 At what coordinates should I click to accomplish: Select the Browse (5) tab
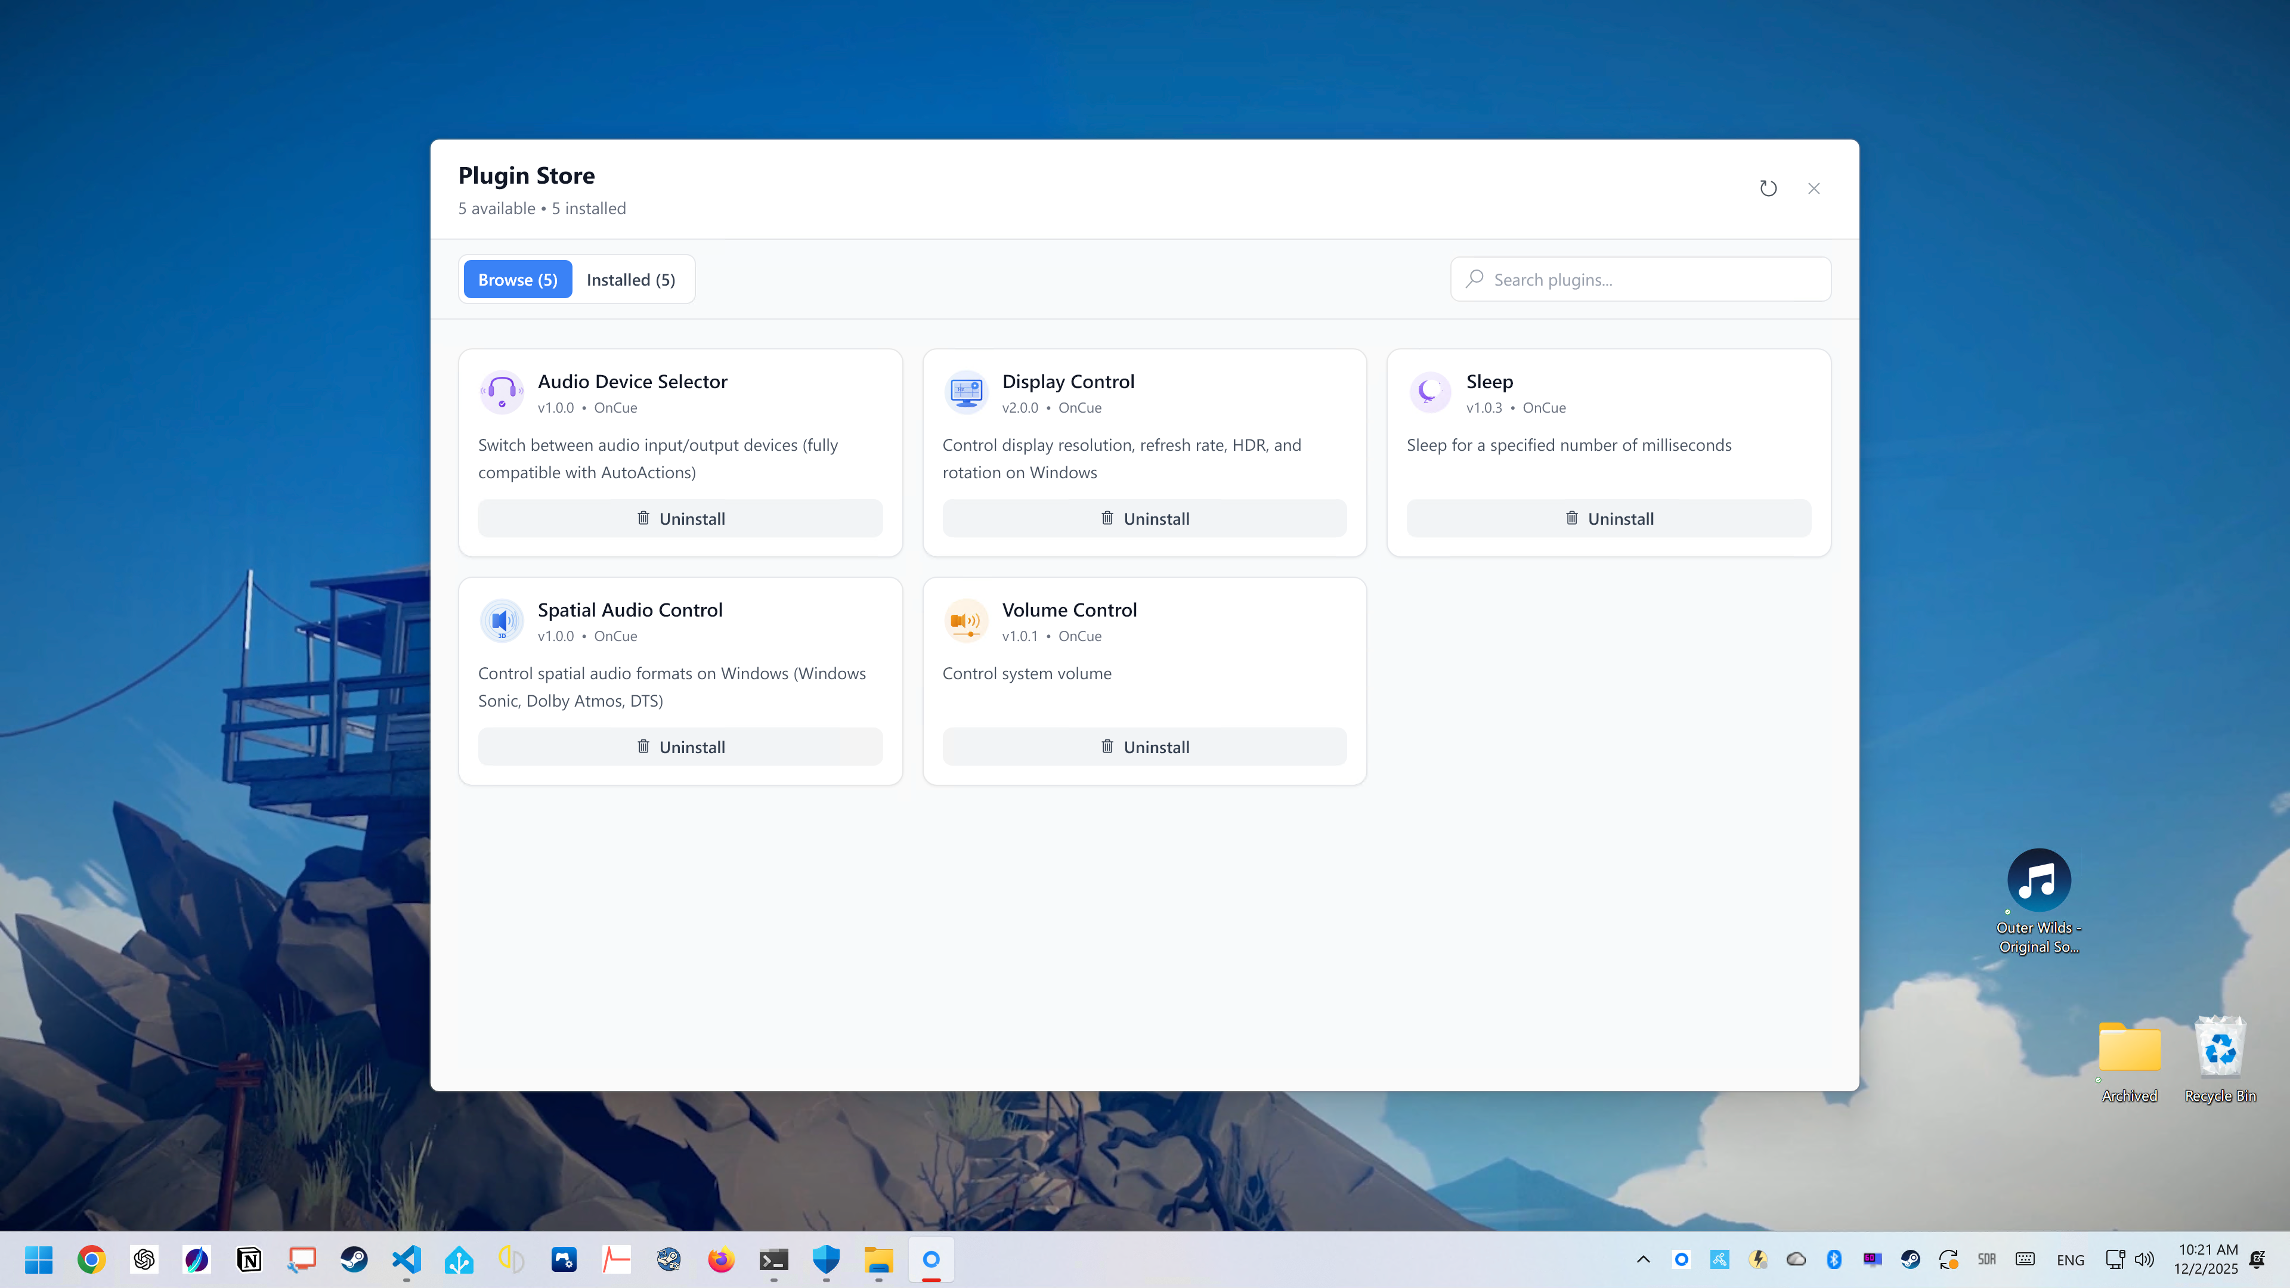tap(518, 280)
